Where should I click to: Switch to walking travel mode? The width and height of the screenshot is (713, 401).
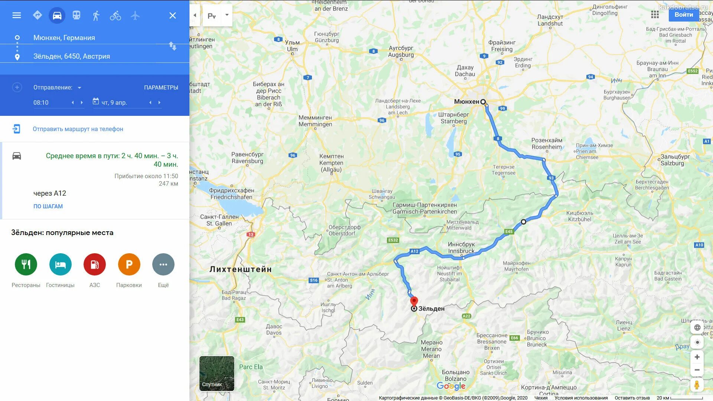pyautogui.click(x=96, y=16)
